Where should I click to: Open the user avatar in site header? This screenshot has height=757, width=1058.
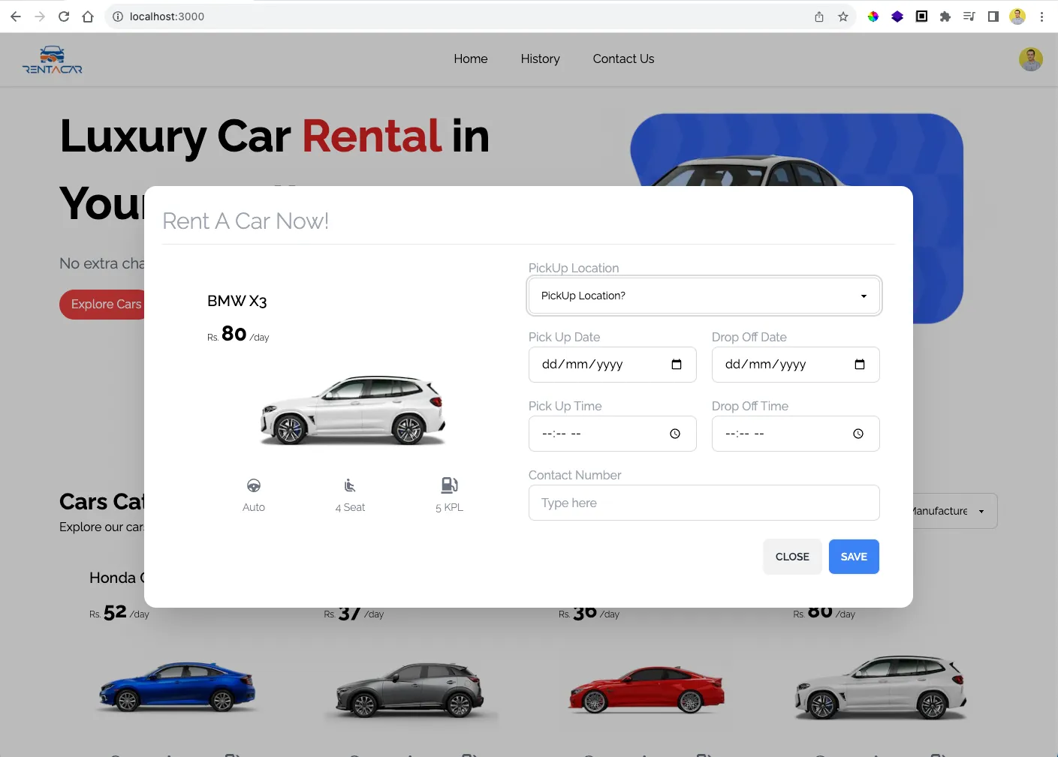coord(1031,59)
